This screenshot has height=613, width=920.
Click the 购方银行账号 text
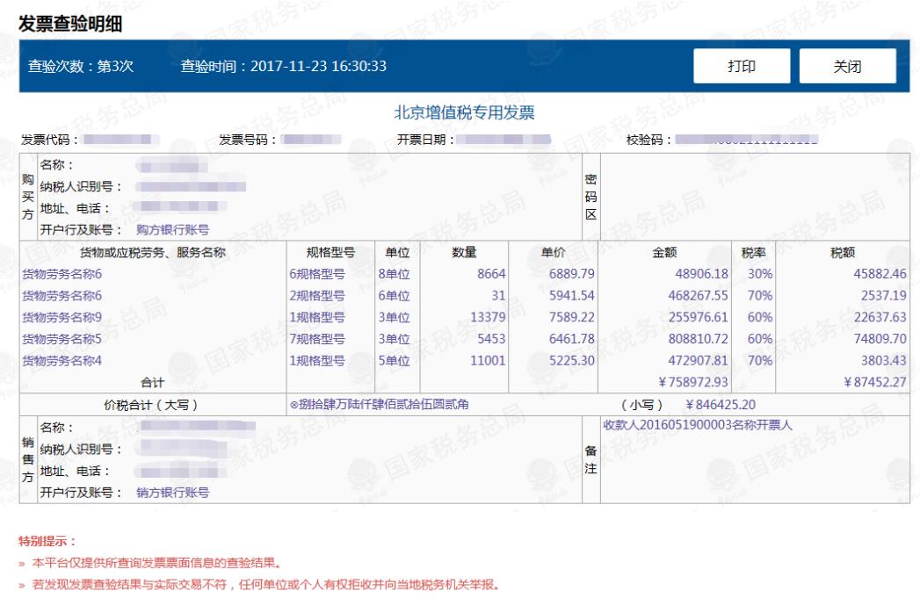click(x=172, y=230)
